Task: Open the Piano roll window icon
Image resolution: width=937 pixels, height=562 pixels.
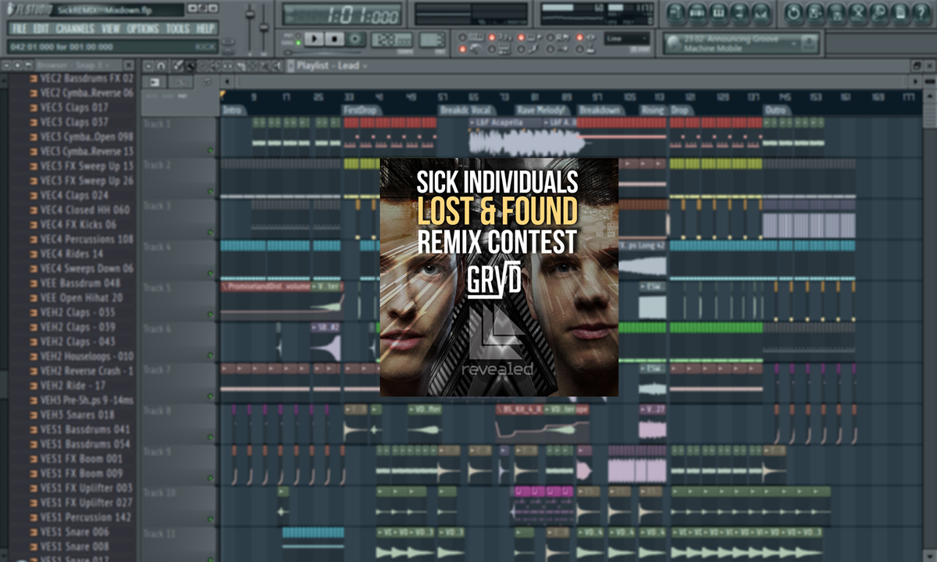Action: coord(718,12)
